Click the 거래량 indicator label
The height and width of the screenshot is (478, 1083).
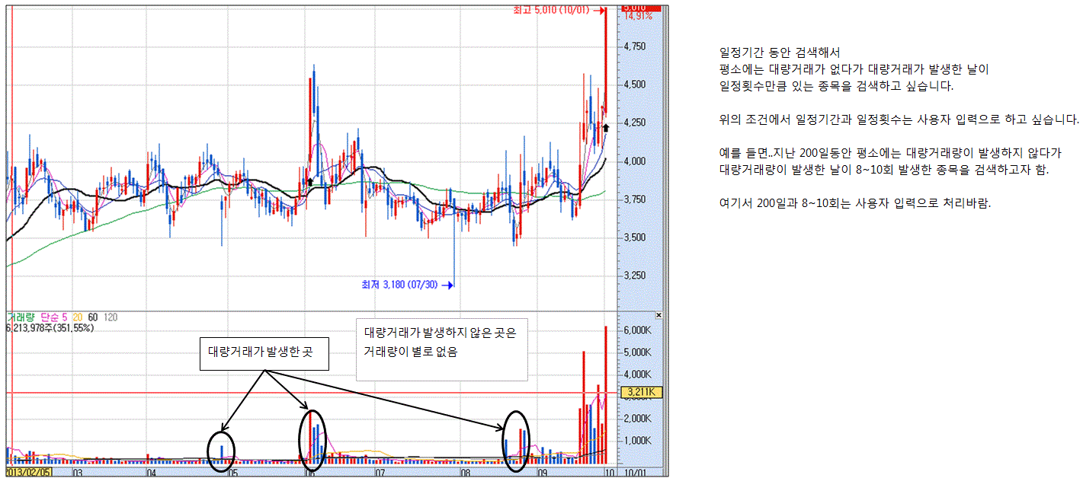click(20, 316)
